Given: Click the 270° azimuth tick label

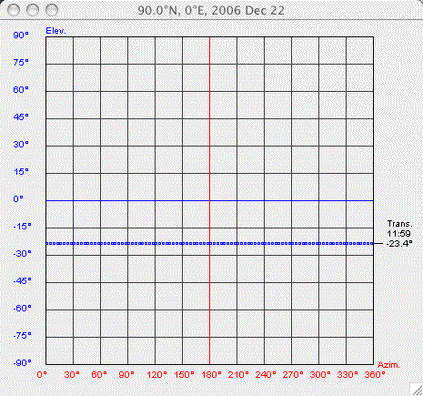Looking at the screenshot, I should tap(293, 375).
